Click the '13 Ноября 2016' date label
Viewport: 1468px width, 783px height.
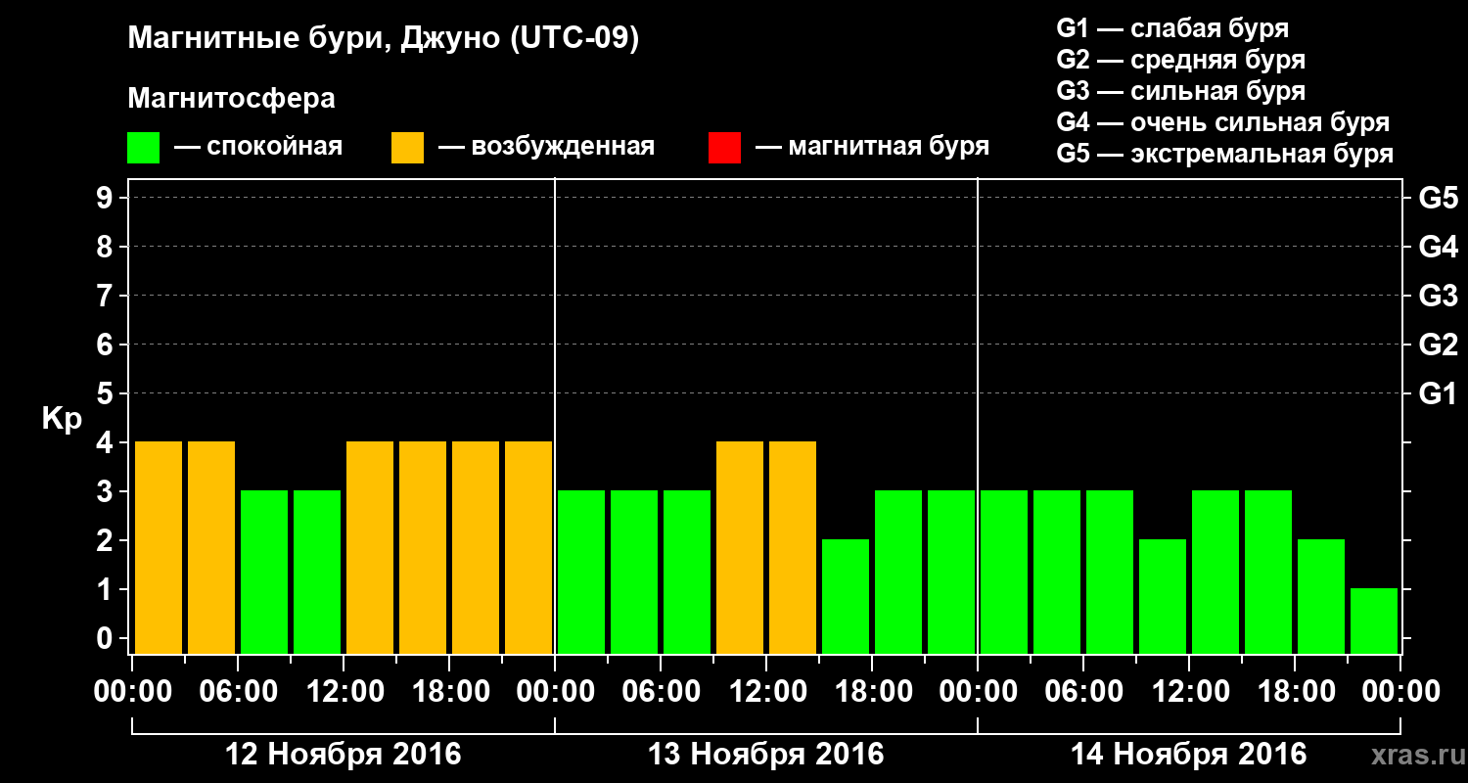coord(766,755)
